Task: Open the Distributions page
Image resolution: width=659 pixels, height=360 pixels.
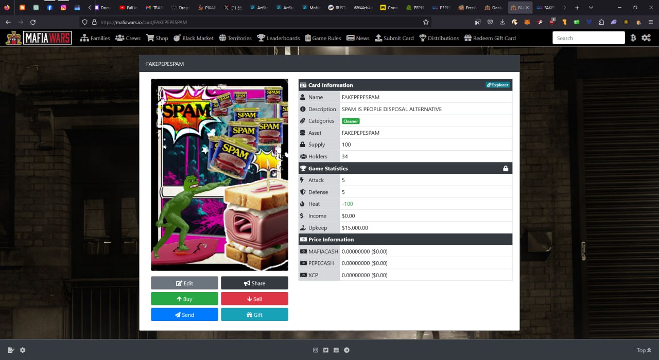Action: tap(439, 38)
